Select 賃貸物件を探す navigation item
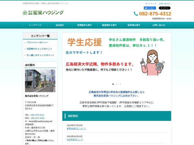194x145 pixels. (109, 25)
